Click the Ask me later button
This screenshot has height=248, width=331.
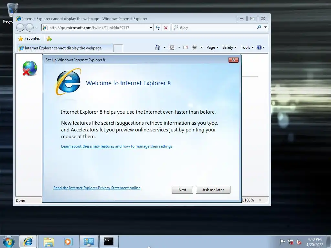point(213,190)
